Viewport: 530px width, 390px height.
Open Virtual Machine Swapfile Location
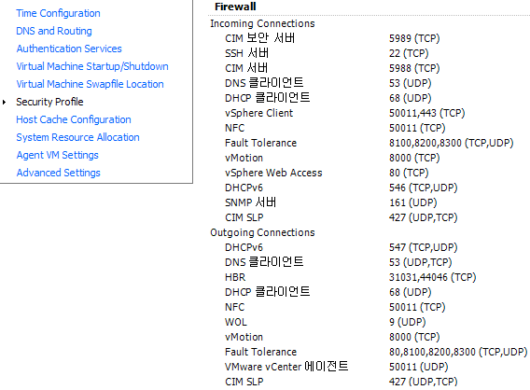point(90,84)
